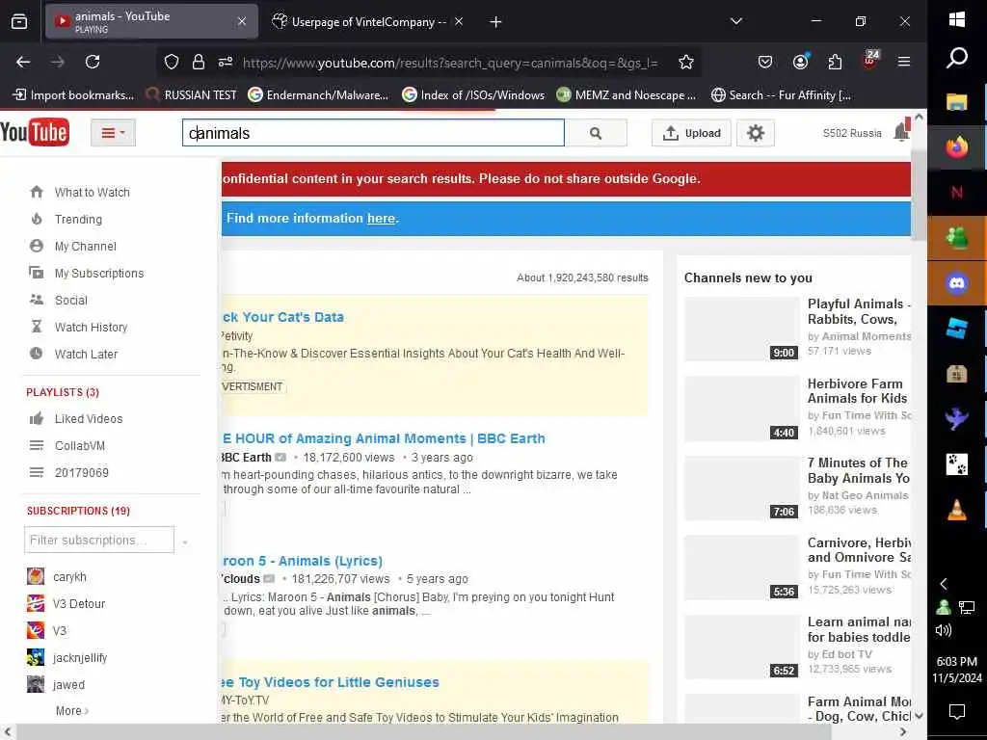Click the Upload button
Screen dimensions: 987x740
tap(691, 133)
